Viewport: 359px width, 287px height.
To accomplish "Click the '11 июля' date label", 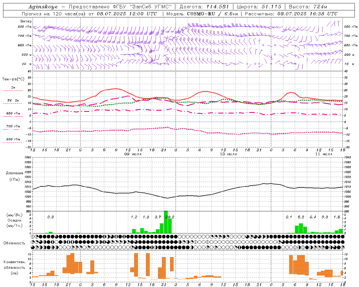I will (x=324, y=154).
